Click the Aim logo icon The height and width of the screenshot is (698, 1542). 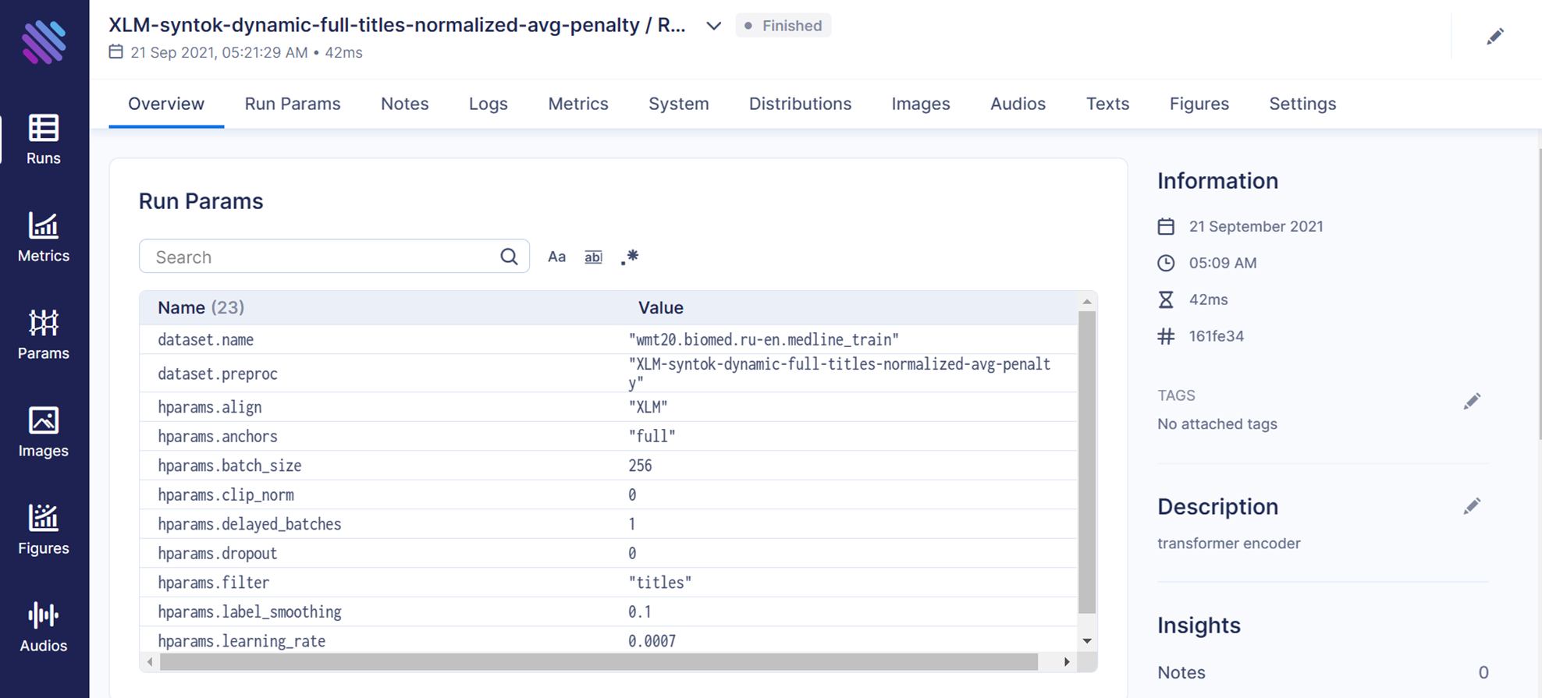pyautogui.click(x=44, y=42)
